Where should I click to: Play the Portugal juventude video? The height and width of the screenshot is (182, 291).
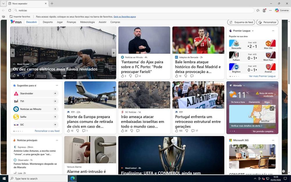click(x=198, y=95)
